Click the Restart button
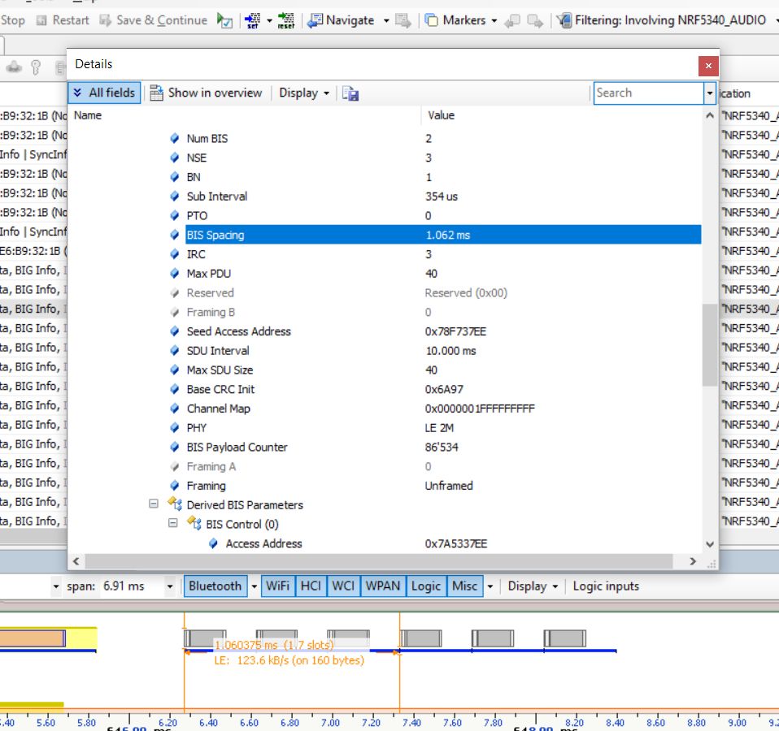 pos(63,20)
